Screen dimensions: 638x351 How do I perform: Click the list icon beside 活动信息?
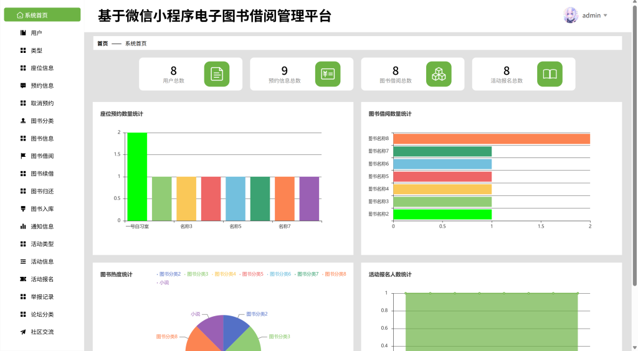[x=23, y=261]
